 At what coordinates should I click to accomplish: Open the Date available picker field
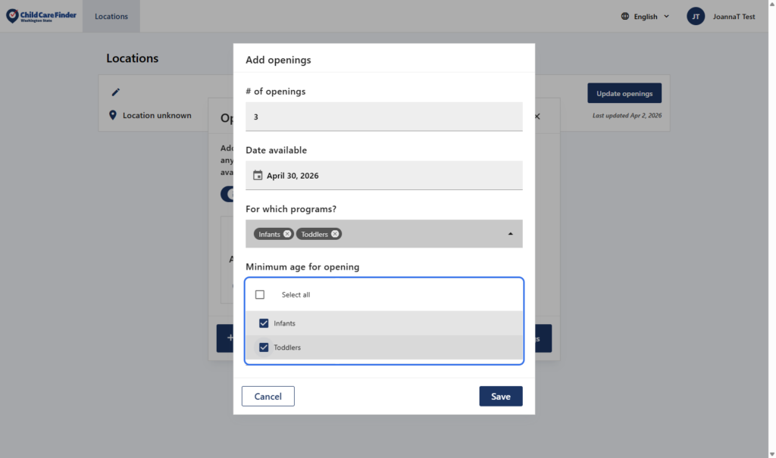coord(383,176)
